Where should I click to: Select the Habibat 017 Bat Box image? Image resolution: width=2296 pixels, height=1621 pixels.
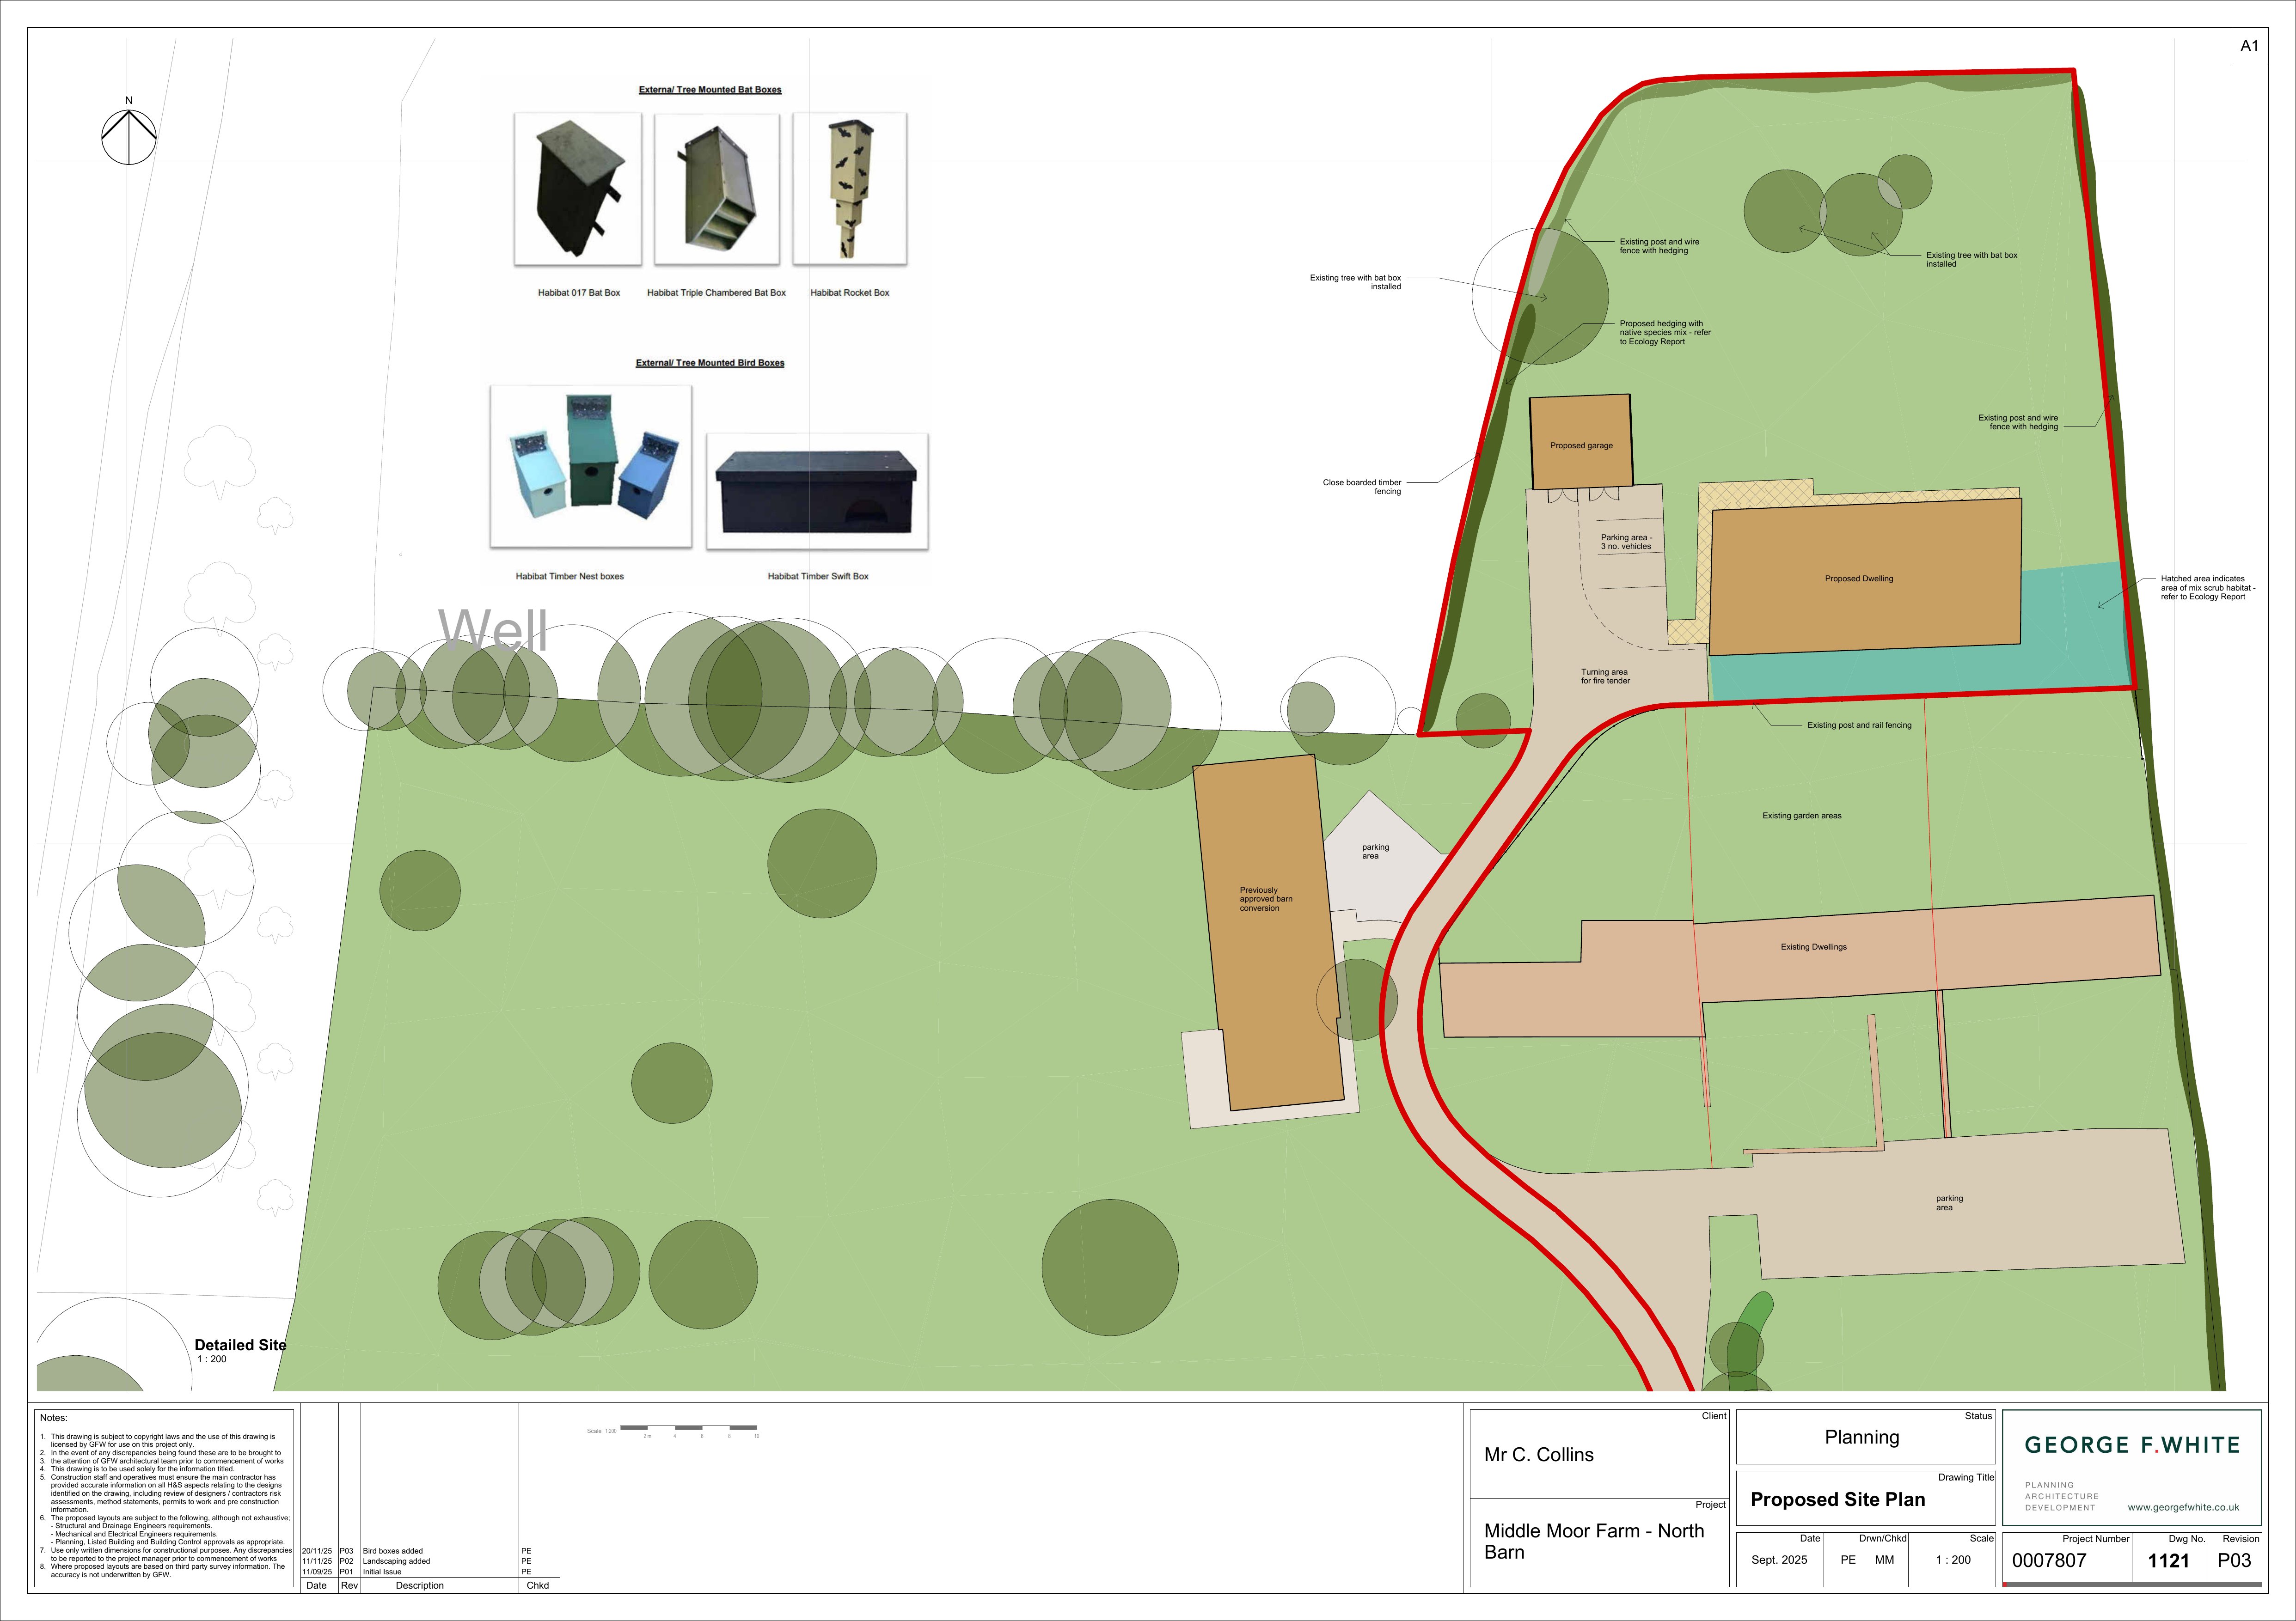(578, 189)
